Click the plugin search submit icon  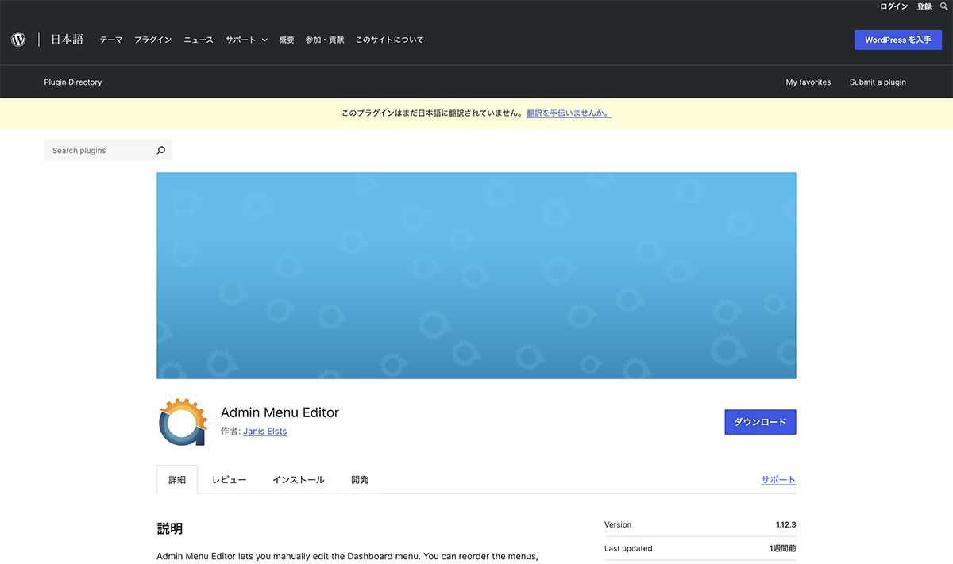pos(160,151)
